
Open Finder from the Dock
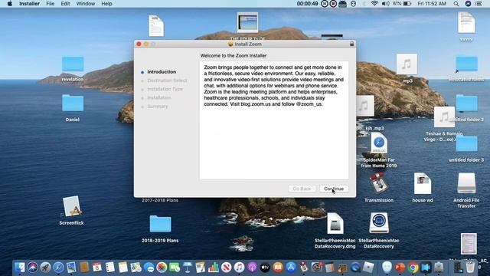click(20, 268)
